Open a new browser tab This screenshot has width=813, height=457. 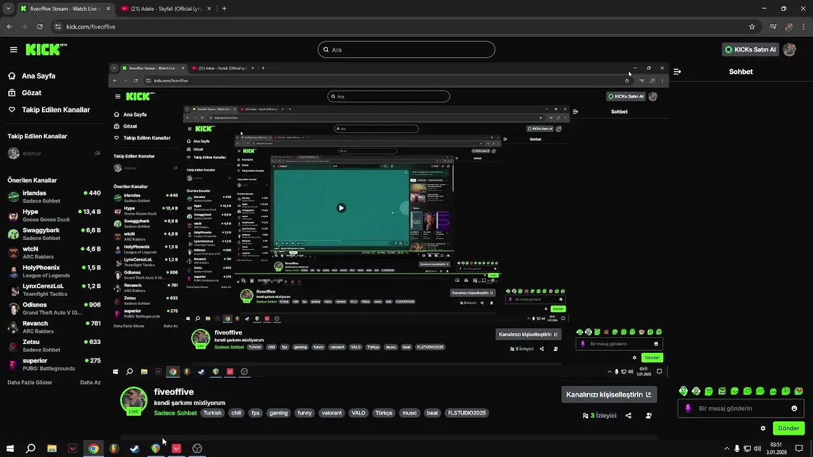point(224,9)
